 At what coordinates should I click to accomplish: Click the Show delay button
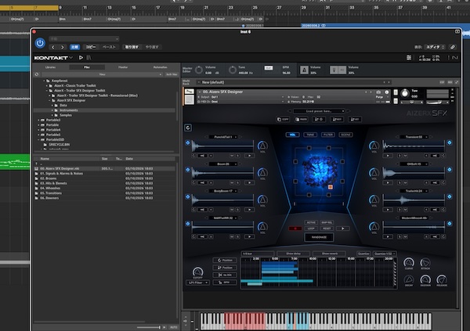(293, 254)
